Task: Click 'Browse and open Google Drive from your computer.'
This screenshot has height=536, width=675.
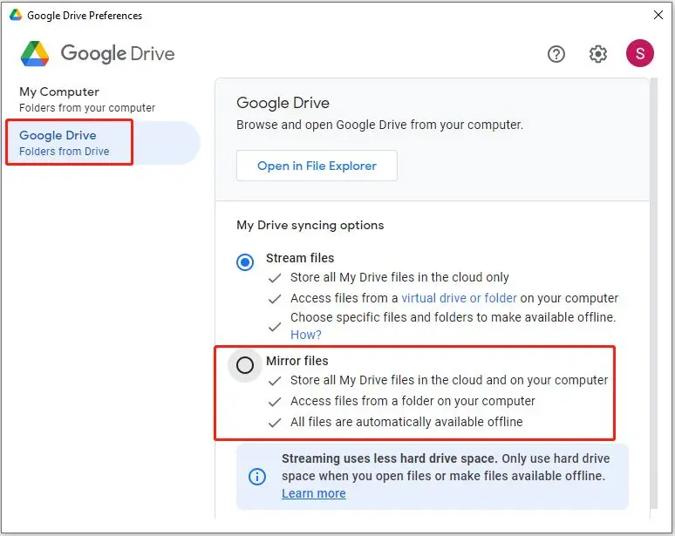Action: pos(379,125)
